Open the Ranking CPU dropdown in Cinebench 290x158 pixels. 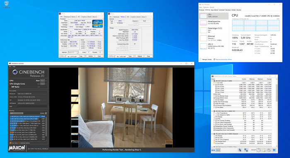coord(17,113)
